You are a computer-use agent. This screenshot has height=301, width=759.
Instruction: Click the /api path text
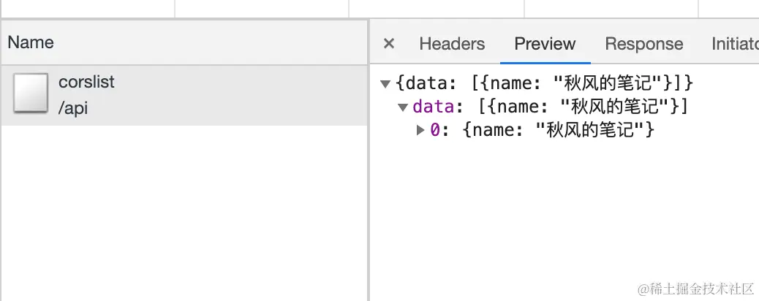(73, 108)
